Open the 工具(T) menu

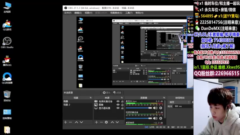tap(129, 13)
